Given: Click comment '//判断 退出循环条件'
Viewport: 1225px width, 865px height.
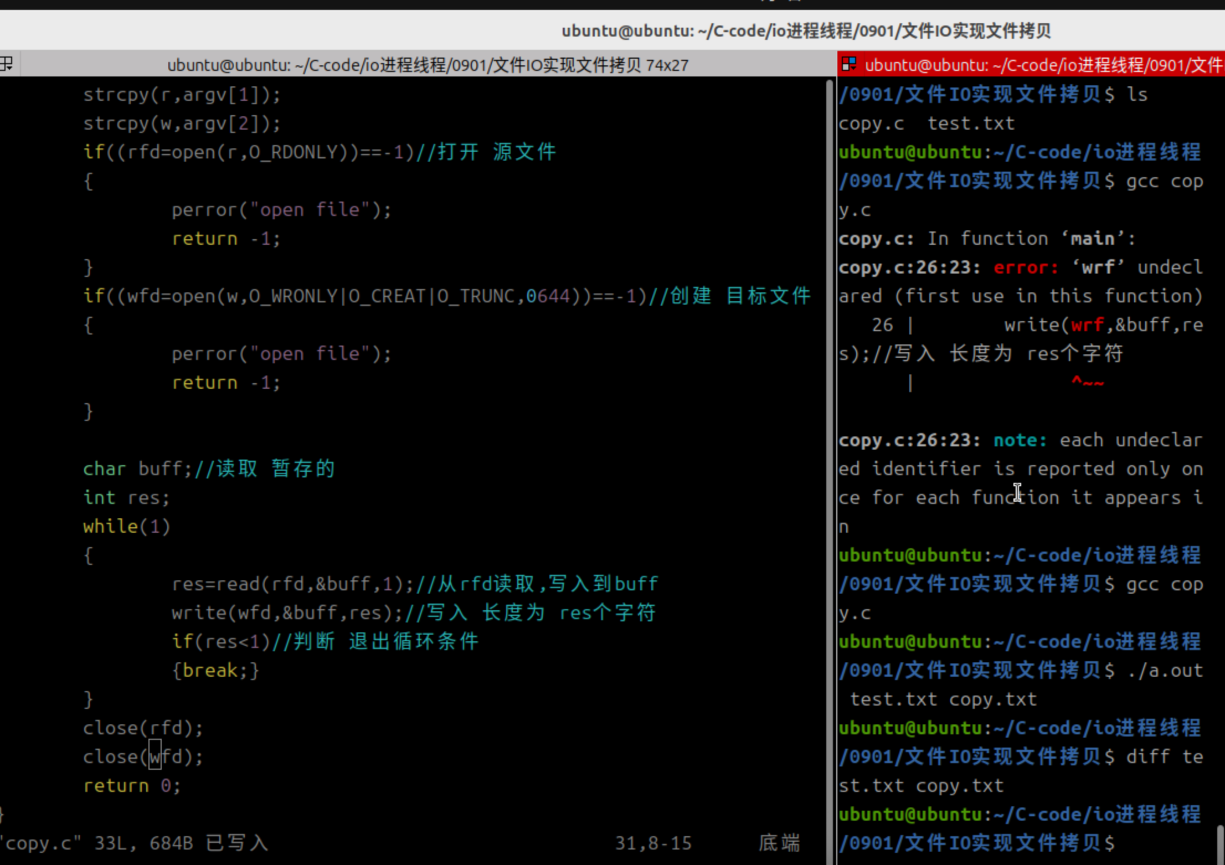Looking at the screenshot, I should point(375,642).
